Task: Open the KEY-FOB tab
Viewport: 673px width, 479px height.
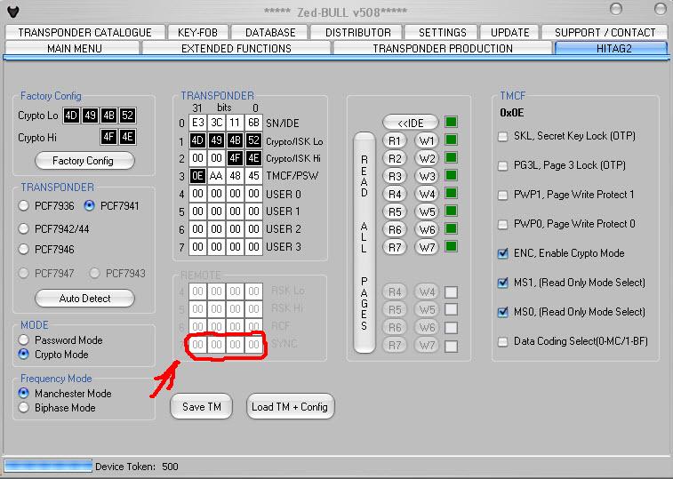Action: pos(197,33)
